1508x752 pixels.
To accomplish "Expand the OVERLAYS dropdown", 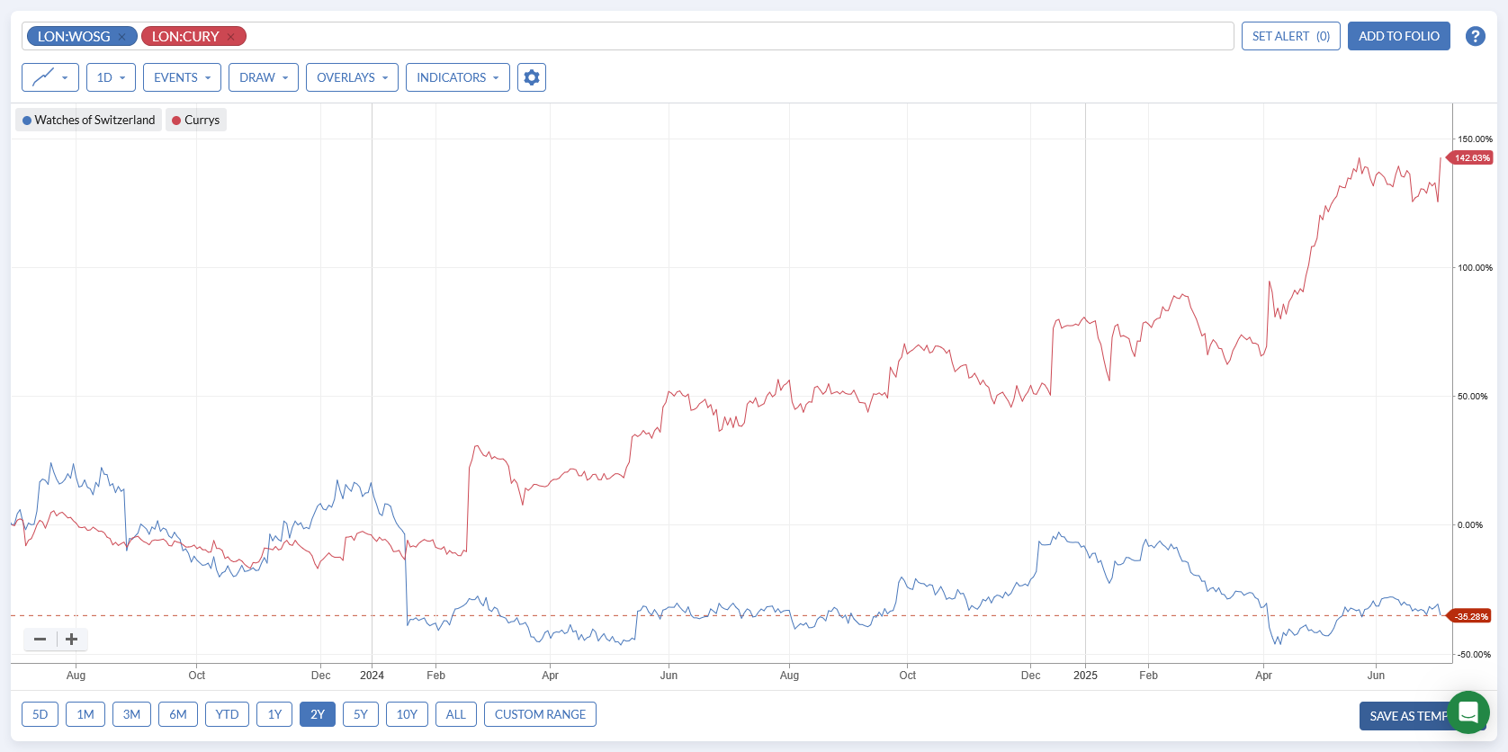I will pyautogui.click(x=352, y=77).
